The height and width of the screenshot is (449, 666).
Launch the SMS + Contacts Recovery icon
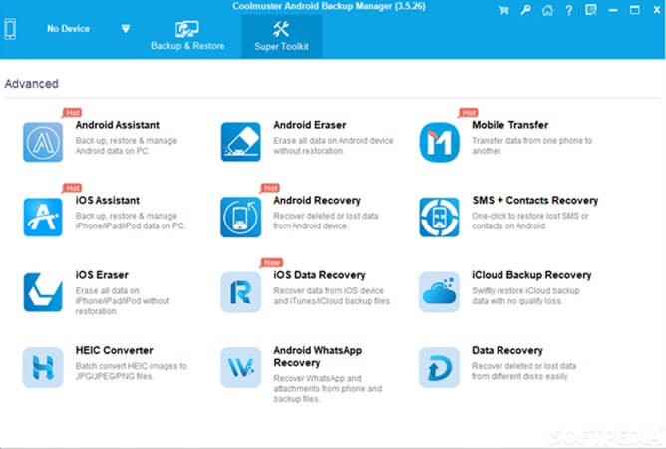(x=440, y=218)
